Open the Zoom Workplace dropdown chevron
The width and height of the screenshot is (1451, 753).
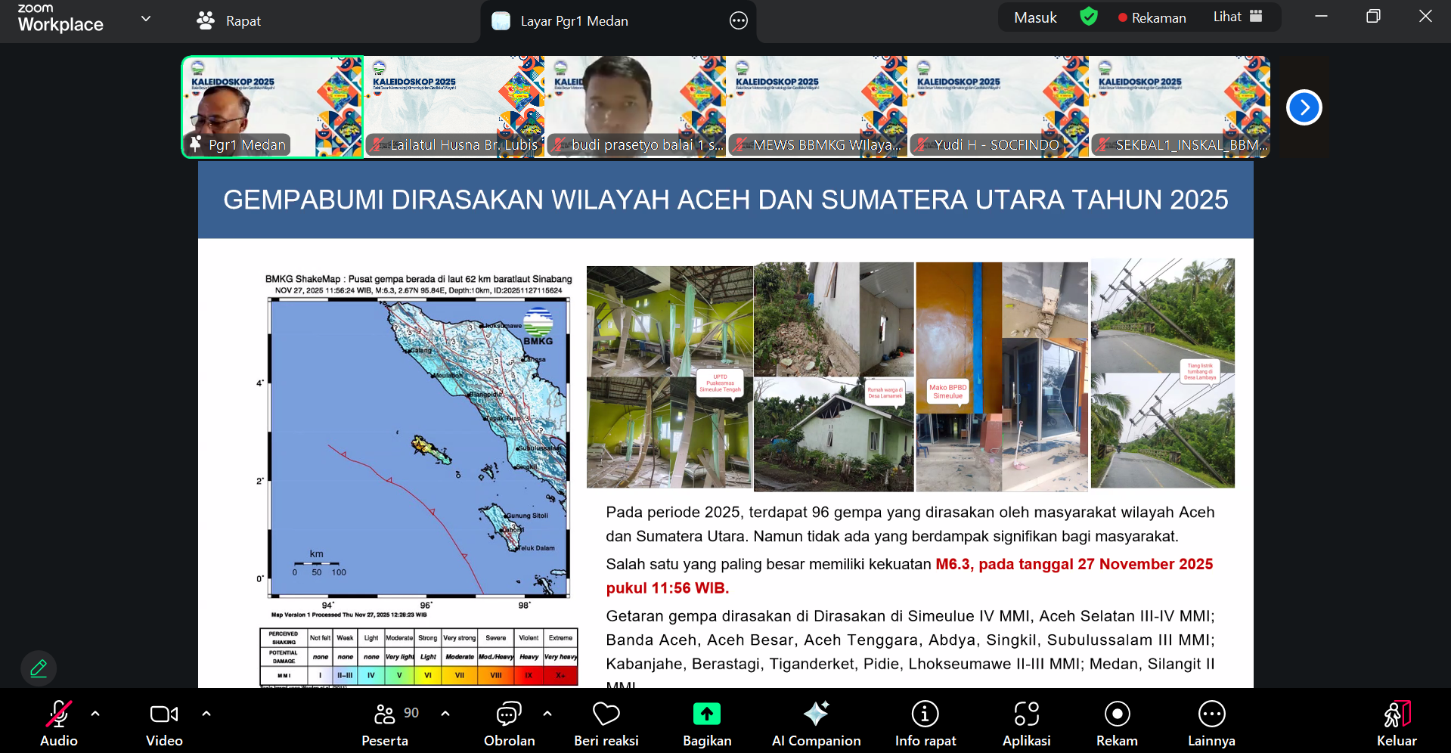(146, 19)
